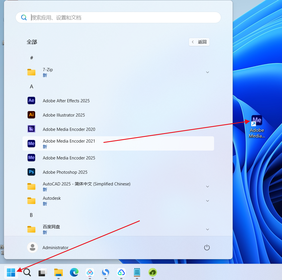The height and width of the screenshot is (280, 282).
Task: Expand the 7-Zip folder
Action: coord(118,72)
